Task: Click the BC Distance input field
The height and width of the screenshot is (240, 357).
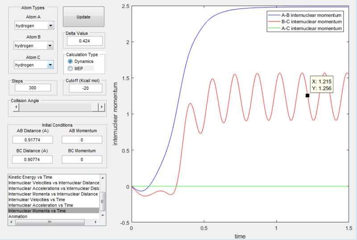Action: [32, 159]
